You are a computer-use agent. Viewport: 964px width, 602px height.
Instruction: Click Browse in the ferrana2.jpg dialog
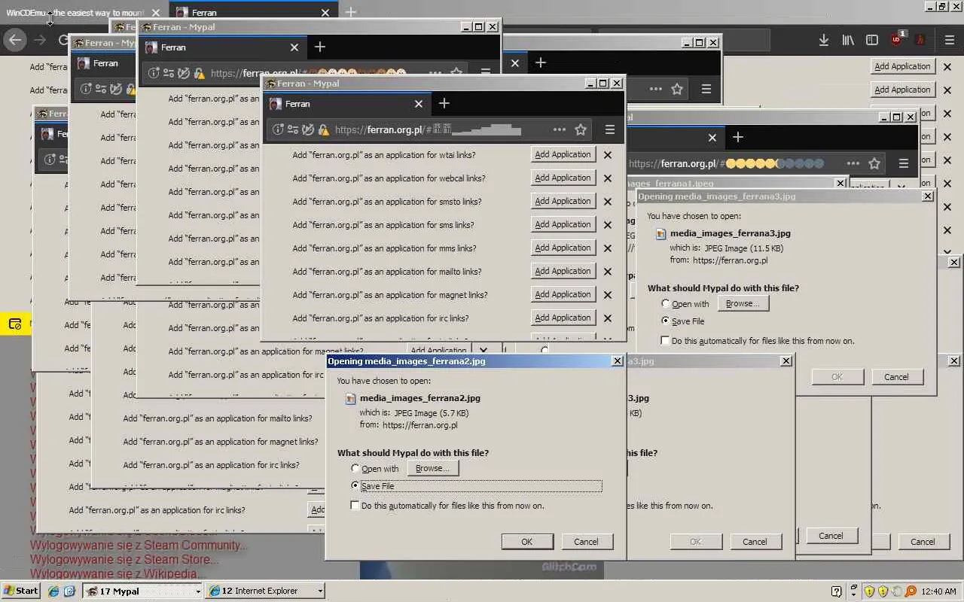coord(432,468)
